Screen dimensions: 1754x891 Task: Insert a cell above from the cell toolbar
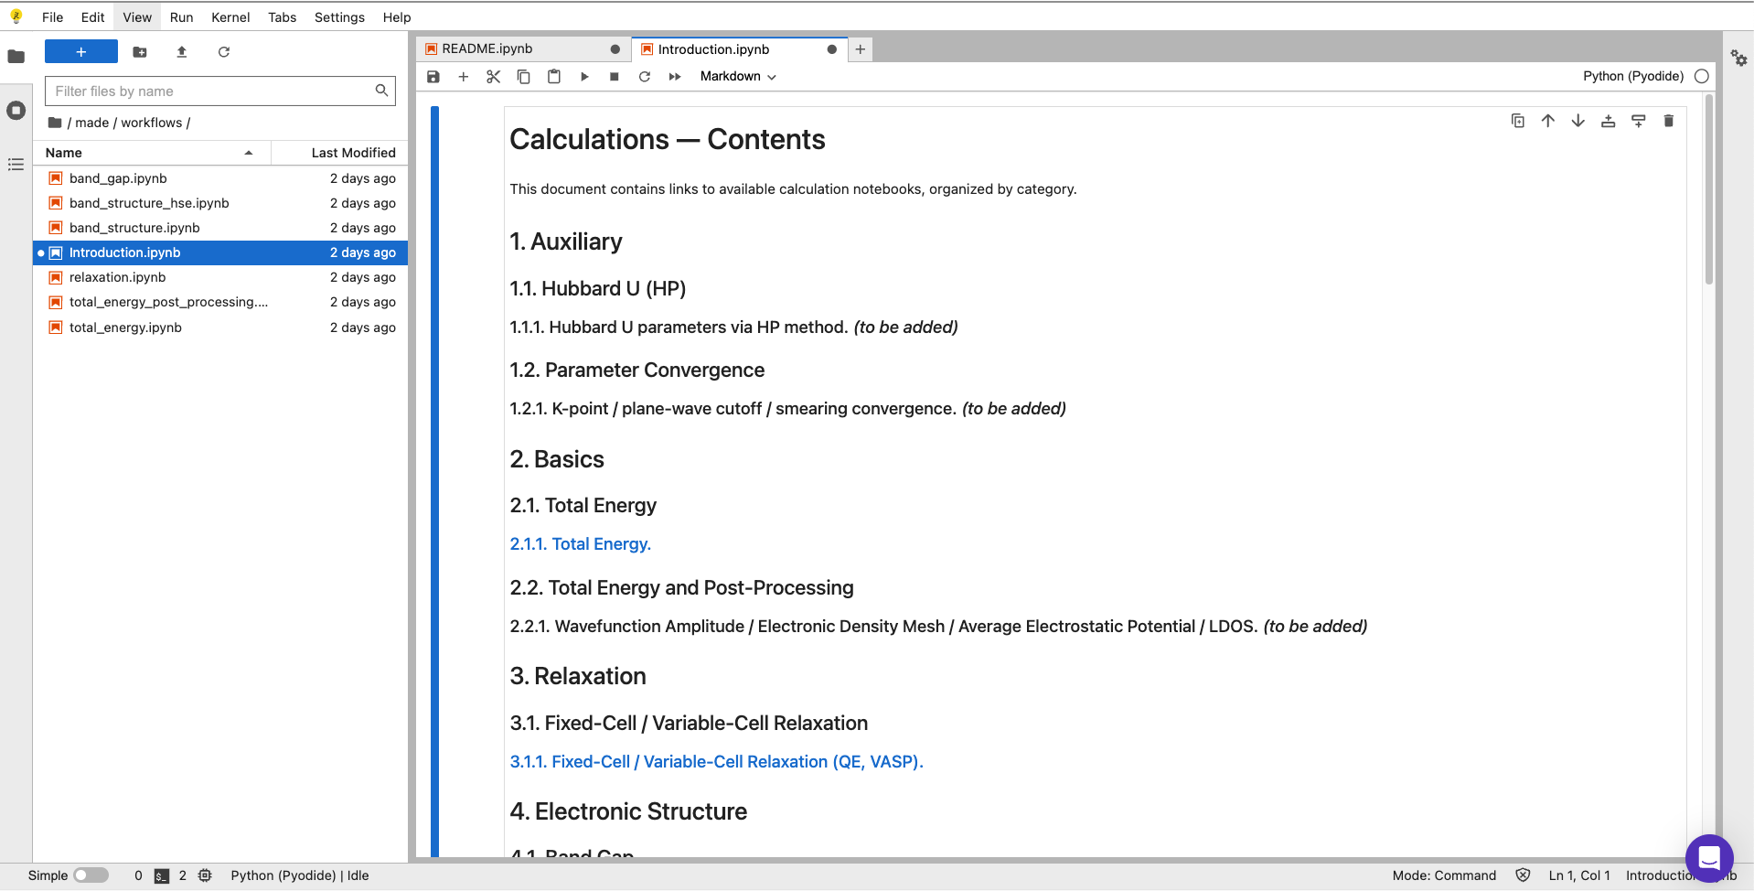tap(1609, 121)
